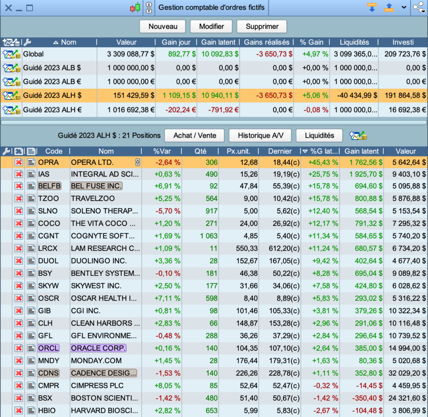Open Achat / Vente dialog
Screen dimensions: 428x417
click(195, 136)
